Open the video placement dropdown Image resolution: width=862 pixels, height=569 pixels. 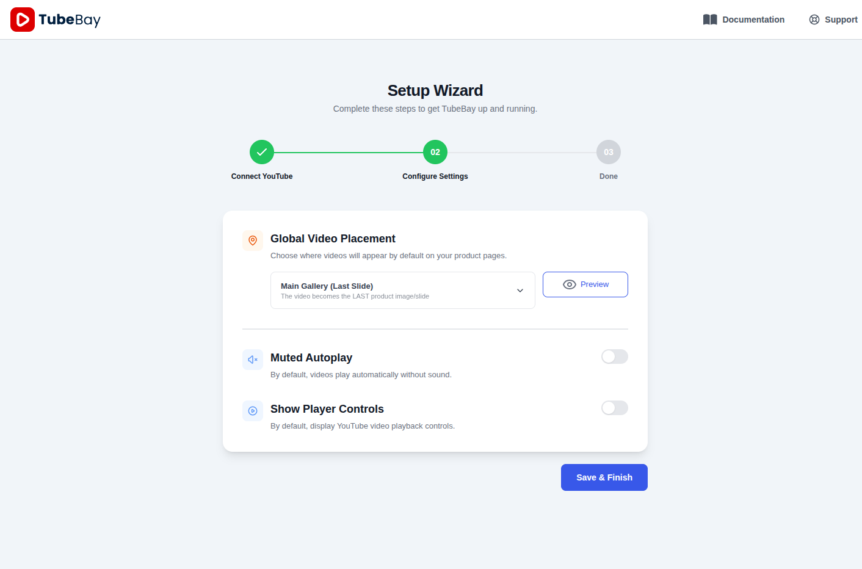pos(402,291)
